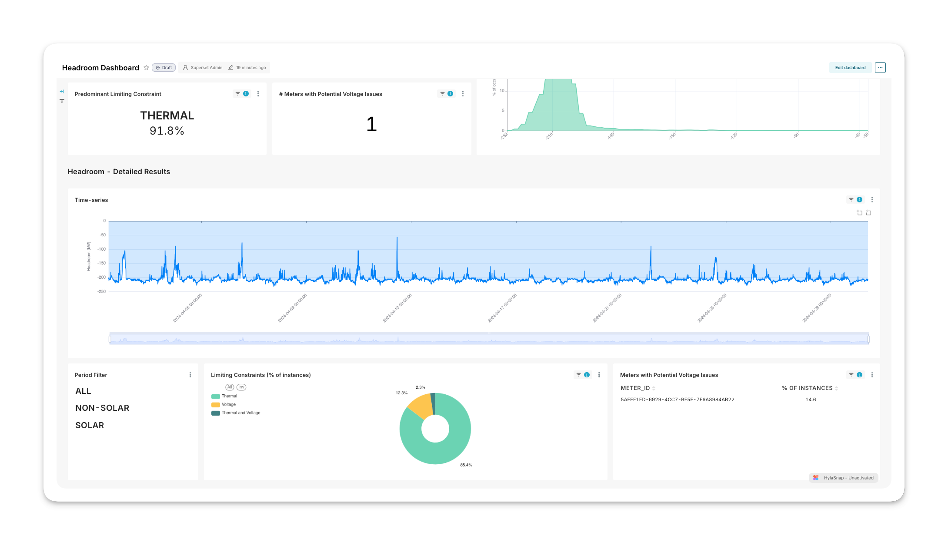The width and height of the screenshot is (948, 545).
Task: Click the sidebar filter funnel icon
Action: click(62, 101)
